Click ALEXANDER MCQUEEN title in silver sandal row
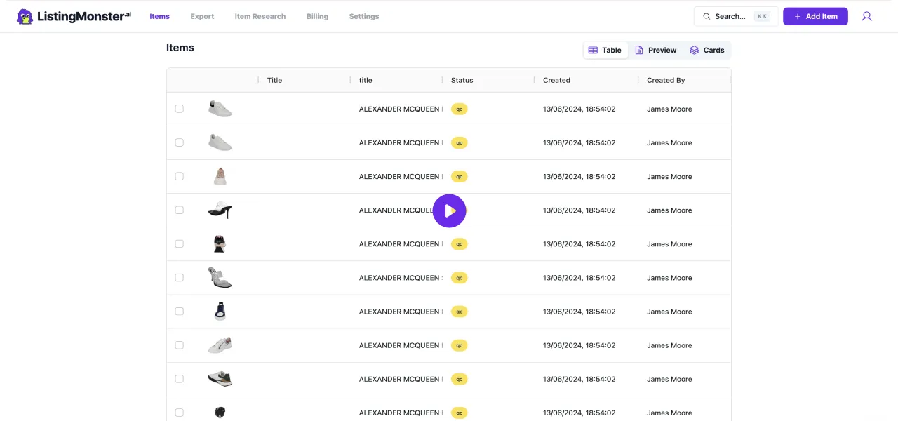This screenshot has height=421, width=898. click(400, 277)
